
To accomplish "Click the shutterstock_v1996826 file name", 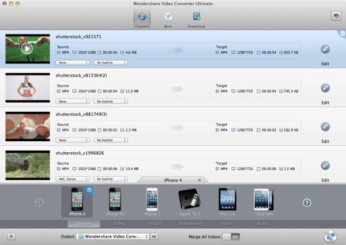I will pos(80,153).
